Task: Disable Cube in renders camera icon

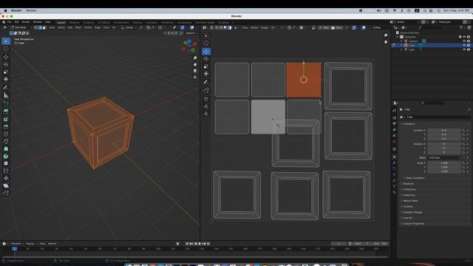Action: pyautogui.click(x=469, y=45)
